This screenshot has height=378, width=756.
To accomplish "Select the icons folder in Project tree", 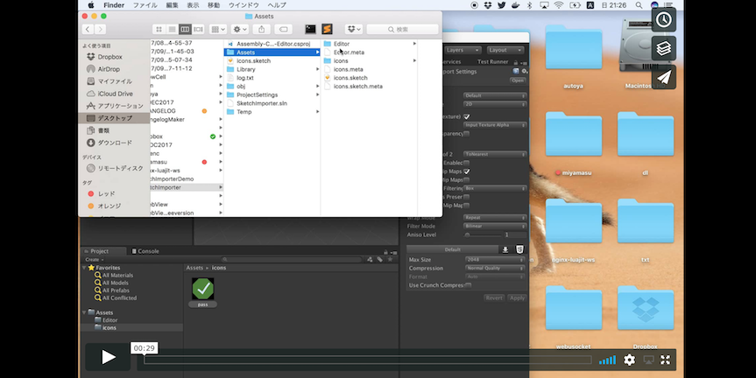I will pyautogui.click(x=110, y=327).
